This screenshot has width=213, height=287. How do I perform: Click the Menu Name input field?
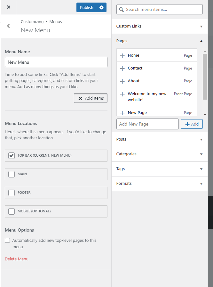point(56,62)
